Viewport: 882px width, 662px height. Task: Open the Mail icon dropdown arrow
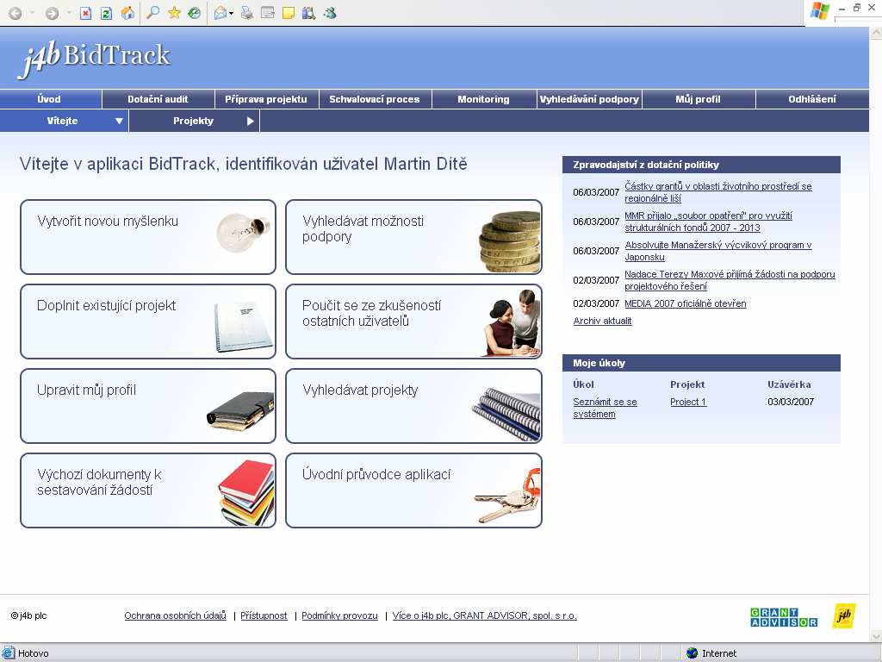point(231,14)
